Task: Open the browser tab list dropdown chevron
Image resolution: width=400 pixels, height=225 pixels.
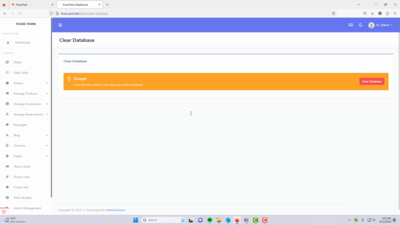Action: [x=359, y=4]
